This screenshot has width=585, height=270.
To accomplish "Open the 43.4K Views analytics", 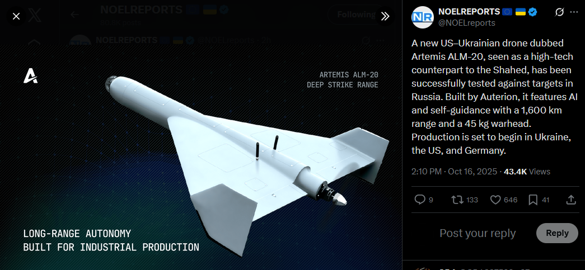I will point(527,172).
